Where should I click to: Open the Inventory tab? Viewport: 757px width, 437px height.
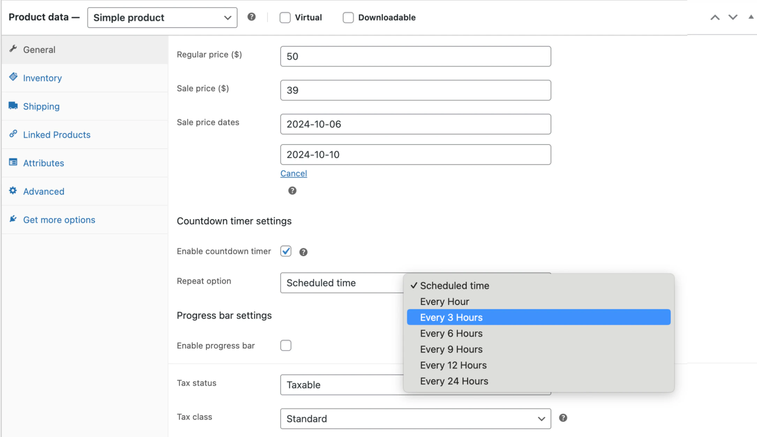click(85, 78)
